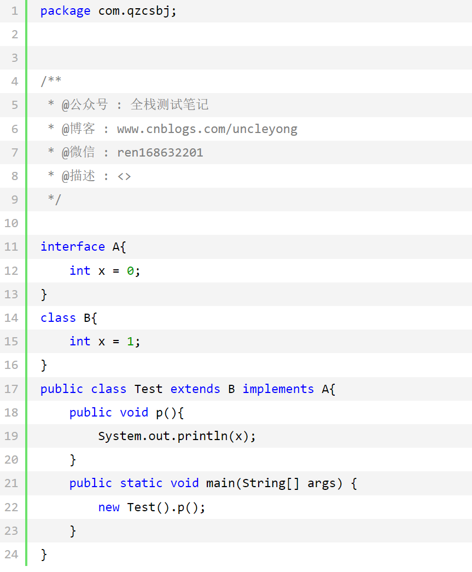
Task: Click the class B{ declaration
Action: [x=69, y=317]
